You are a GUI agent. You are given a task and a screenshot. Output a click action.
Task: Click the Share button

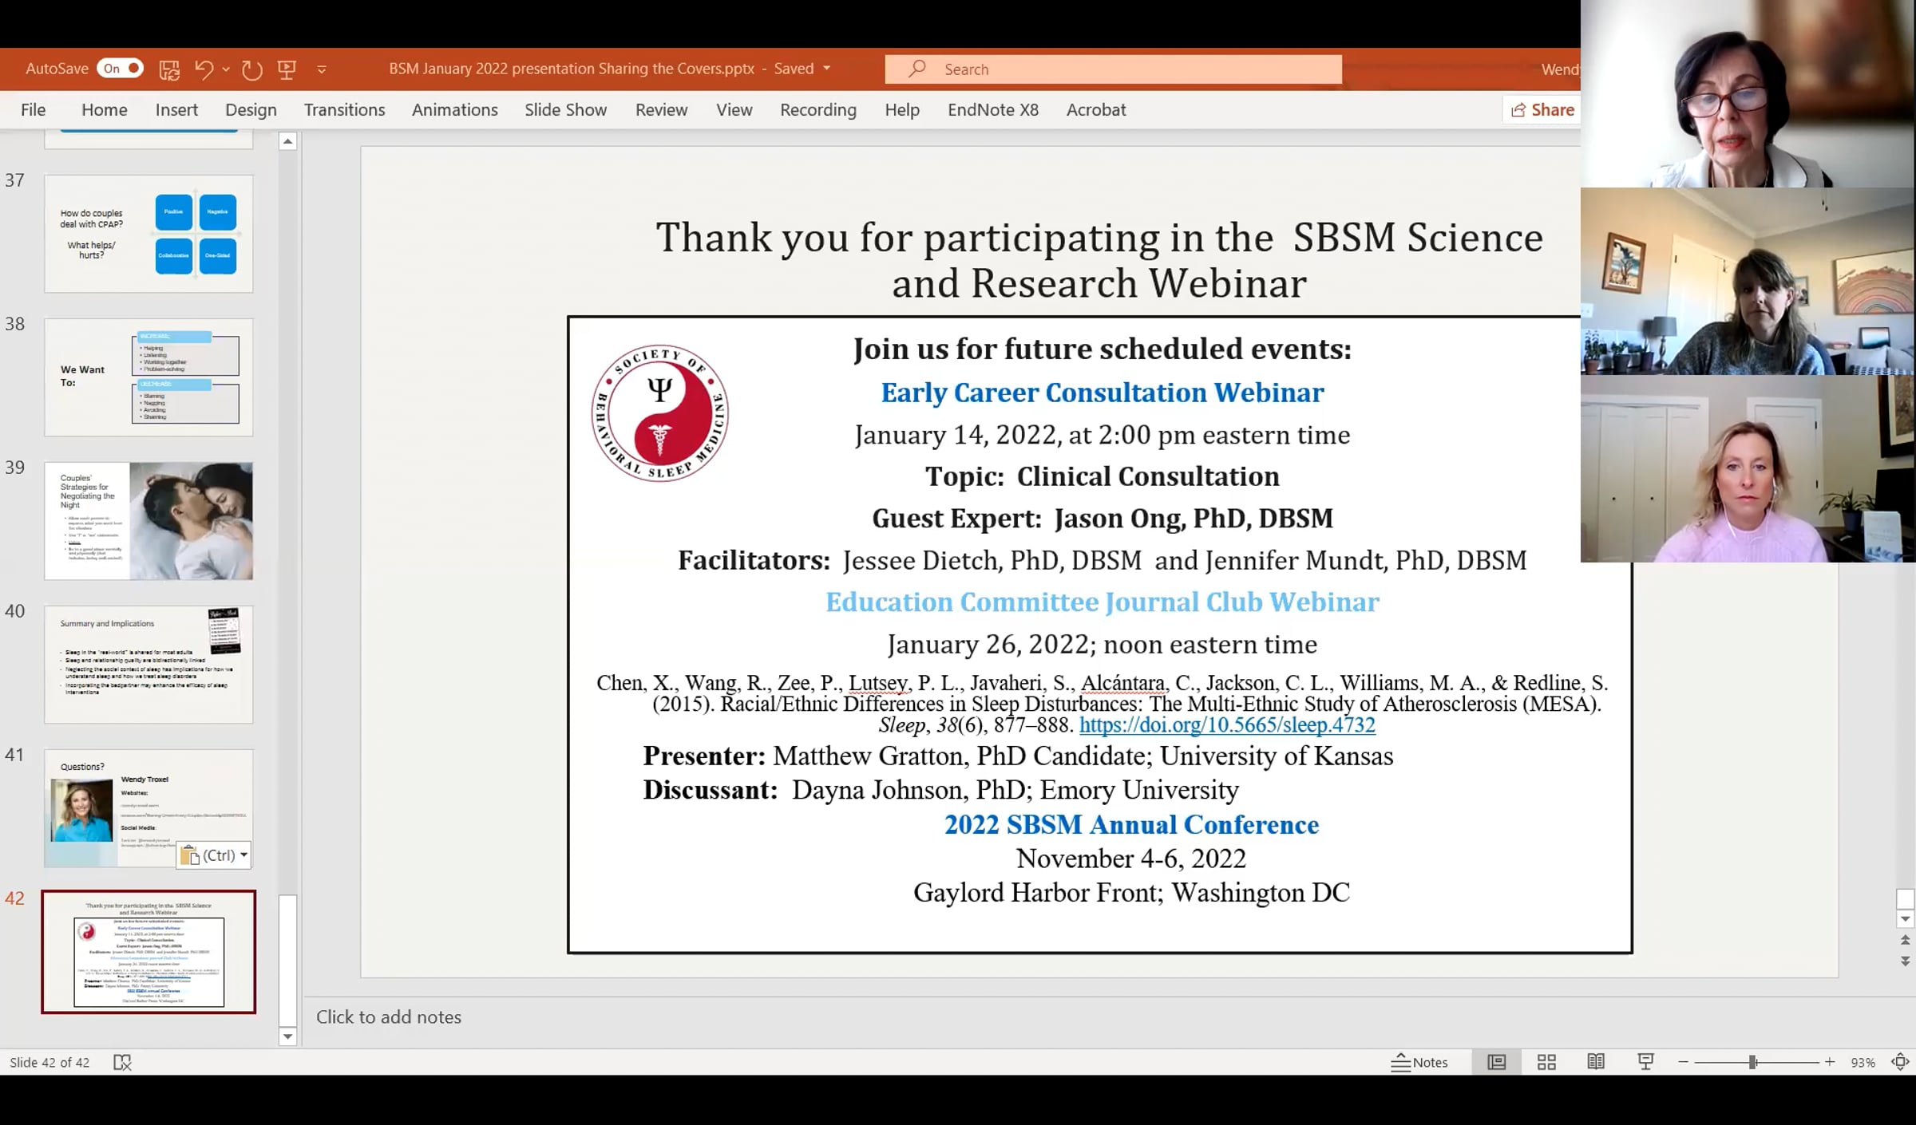(1542, 110)
